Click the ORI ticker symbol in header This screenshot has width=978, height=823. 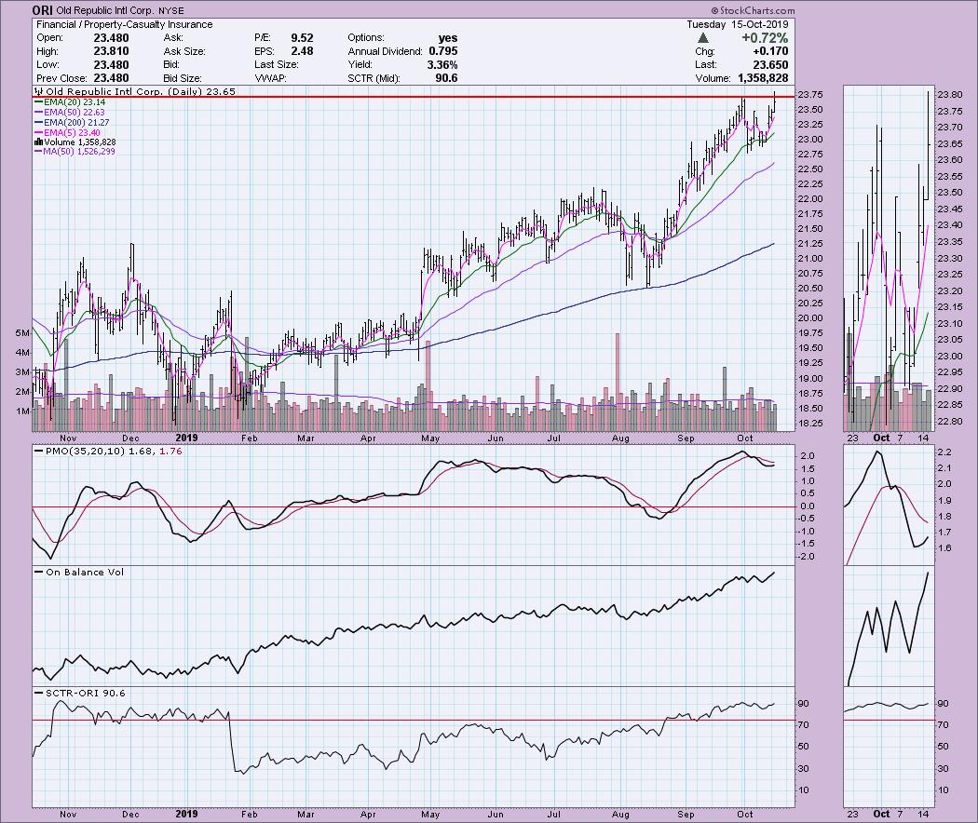43,11
